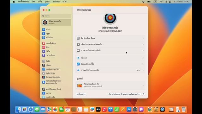Expand Pla's MacBook Air device chevron
This screenshot has width=202, height=114.
click(x=143, y=85)
